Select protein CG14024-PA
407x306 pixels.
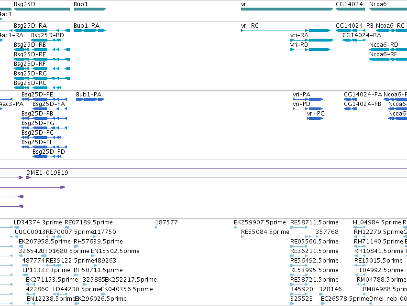point(351,99)
